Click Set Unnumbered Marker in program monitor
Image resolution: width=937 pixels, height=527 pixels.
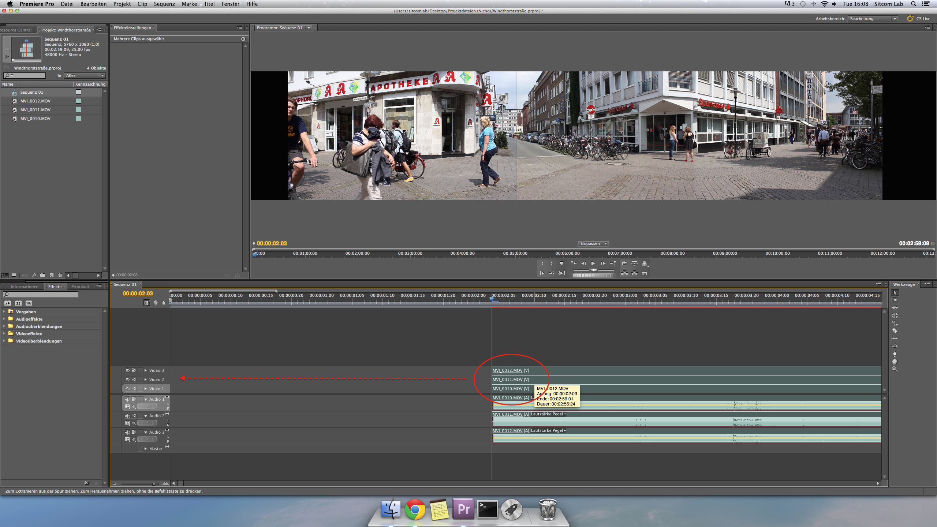(561, 263)
